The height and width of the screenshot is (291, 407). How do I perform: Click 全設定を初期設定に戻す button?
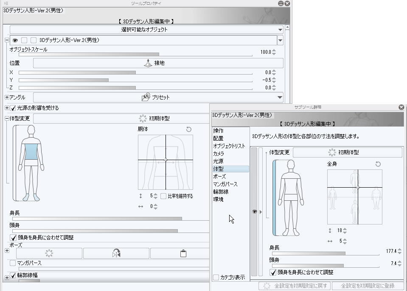[x=295, y=286]
